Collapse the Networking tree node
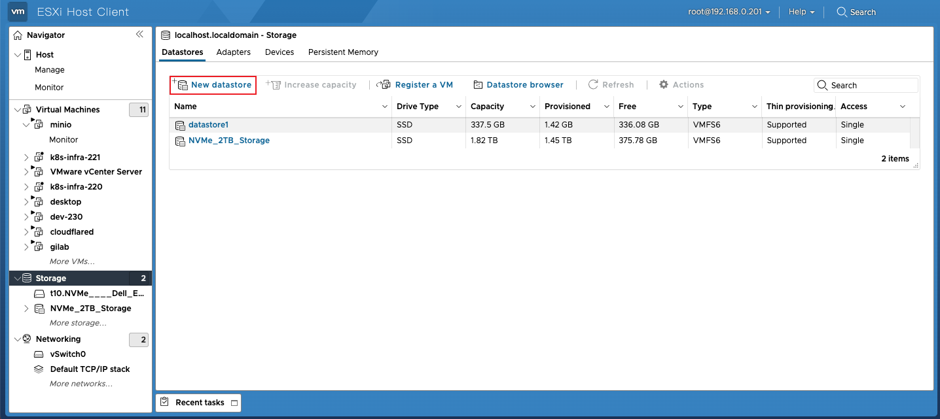 point(18,339)
